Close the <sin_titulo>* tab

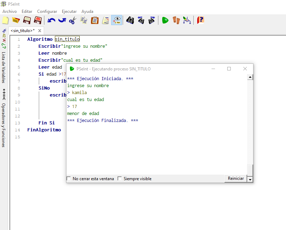click(x=40, y=31)
